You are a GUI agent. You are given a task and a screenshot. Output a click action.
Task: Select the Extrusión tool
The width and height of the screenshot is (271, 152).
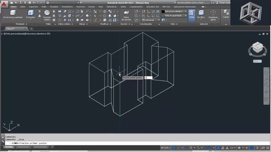31,14
